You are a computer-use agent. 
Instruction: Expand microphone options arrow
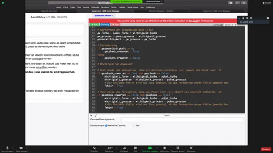coord(13,148)
